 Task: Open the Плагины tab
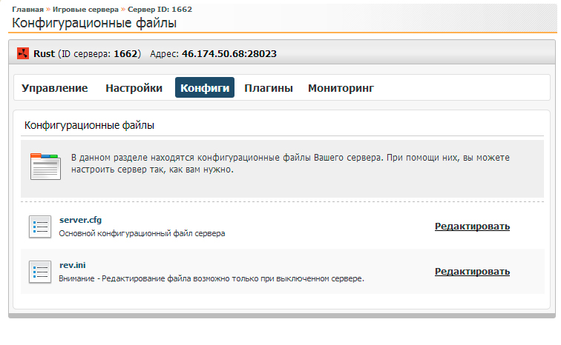pos(269,88)
